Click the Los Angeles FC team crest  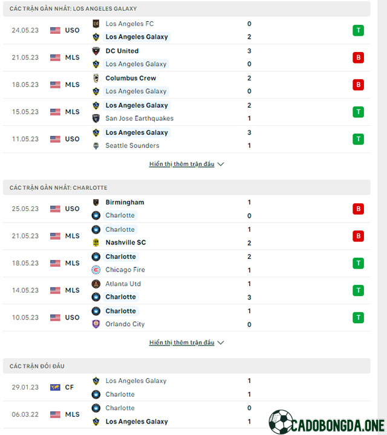point(96,24)
